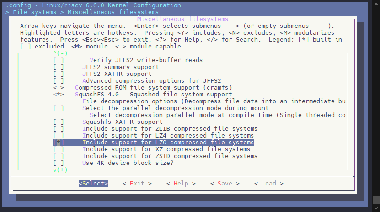Enable LZ4 compressed file systems support

pos(59,136)
